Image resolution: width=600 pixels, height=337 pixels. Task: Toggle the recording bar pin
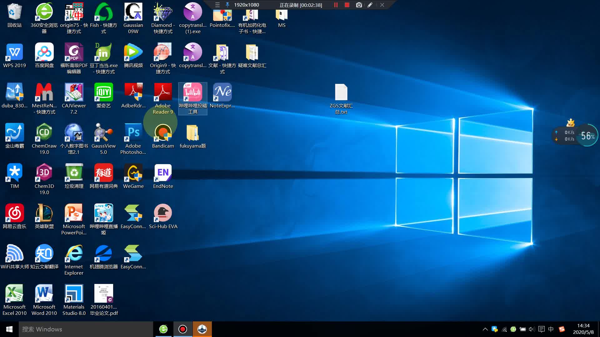(227, 5)
